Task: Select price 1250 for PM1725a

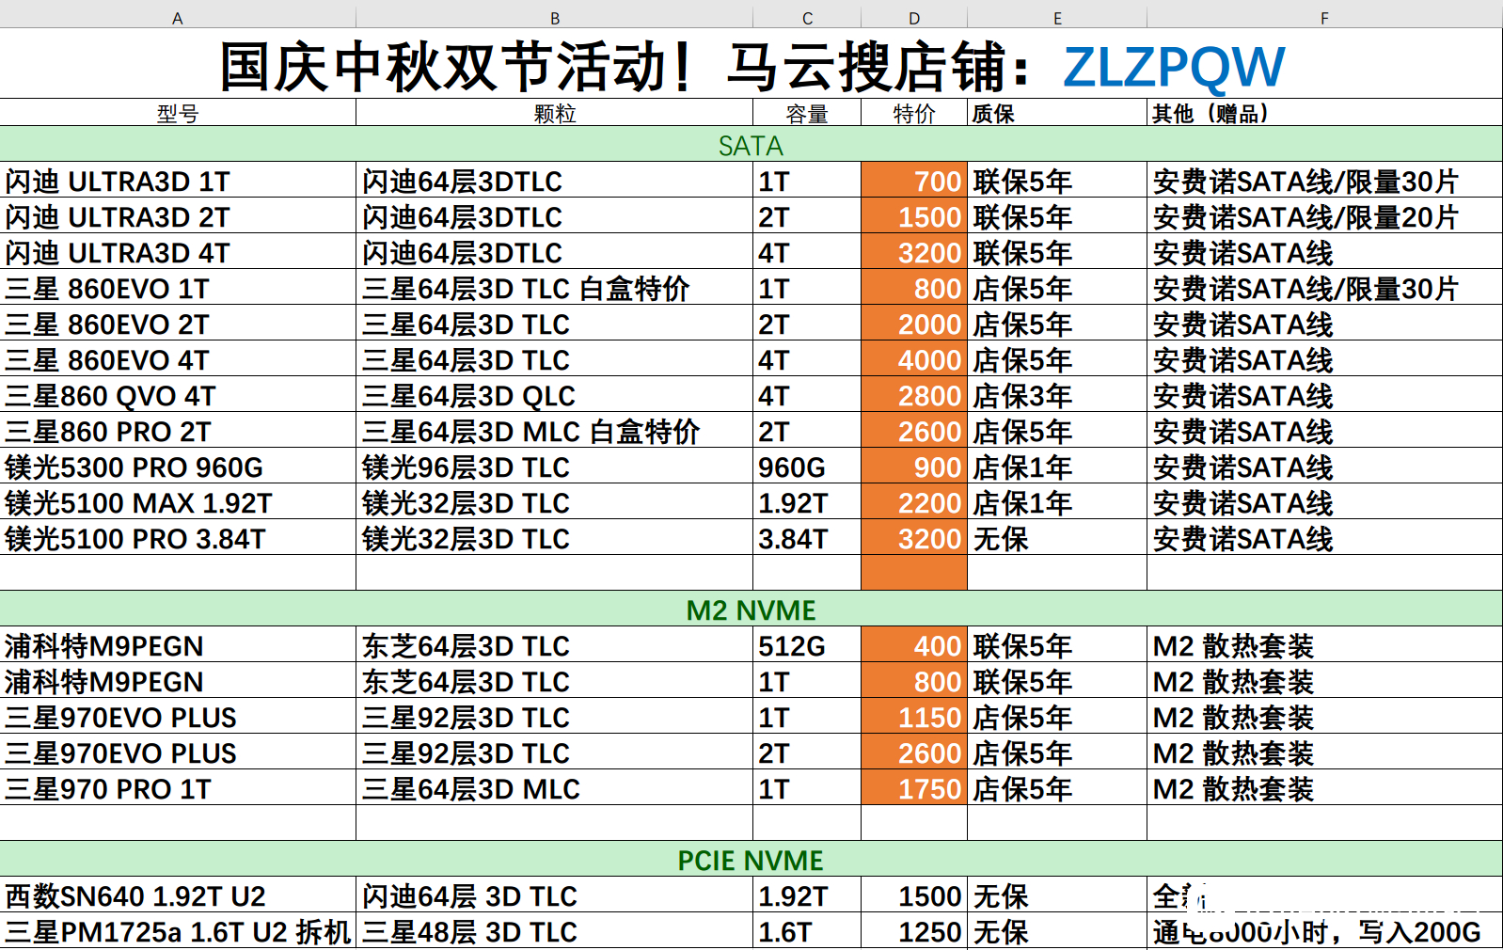Action: 914,931
